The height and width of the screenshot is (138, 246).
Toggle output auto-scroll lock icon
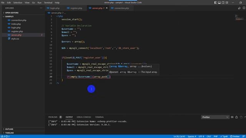236,117
